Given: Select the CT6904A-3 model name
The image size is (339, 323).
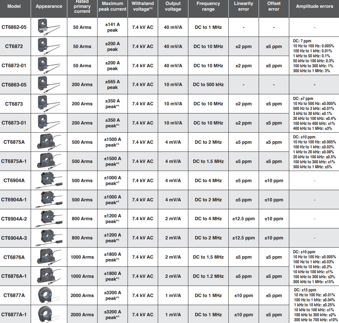Looking at the screenshot, I should point(14,238).
